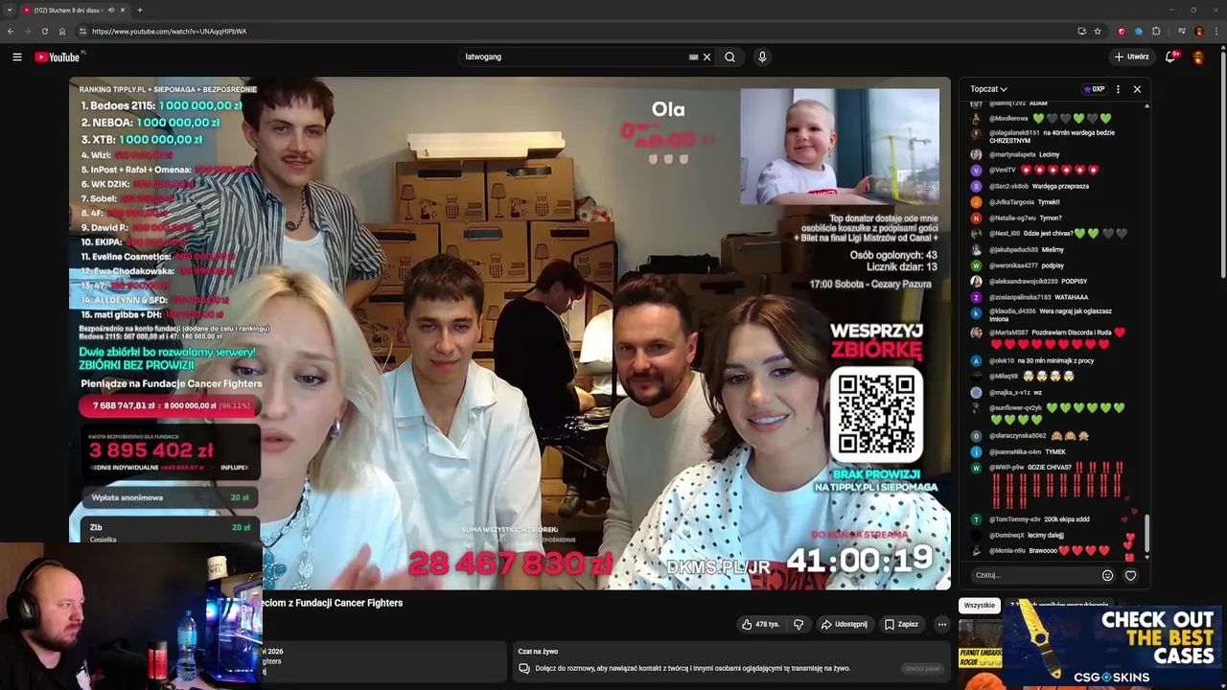This screenshot has width=1227, height=690.
Task: Click @jakubpaduch33 message 'Mielimy'
Action: [x=1053, y=249]
